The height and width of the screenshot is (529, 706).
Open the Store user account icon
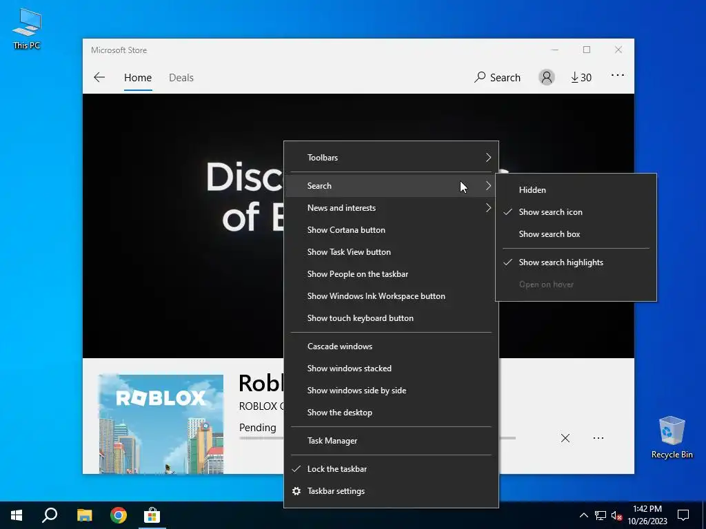(x=547, y=77)
